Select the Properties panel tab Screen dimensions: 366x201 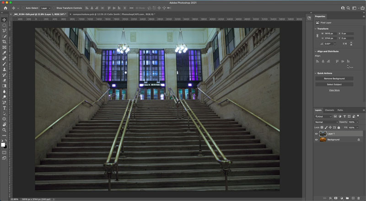click(320, 16)
